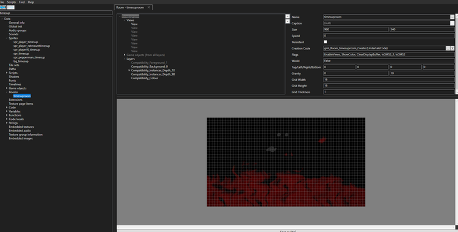
Task: Open the Find menu
Action: tap(22, 2)
